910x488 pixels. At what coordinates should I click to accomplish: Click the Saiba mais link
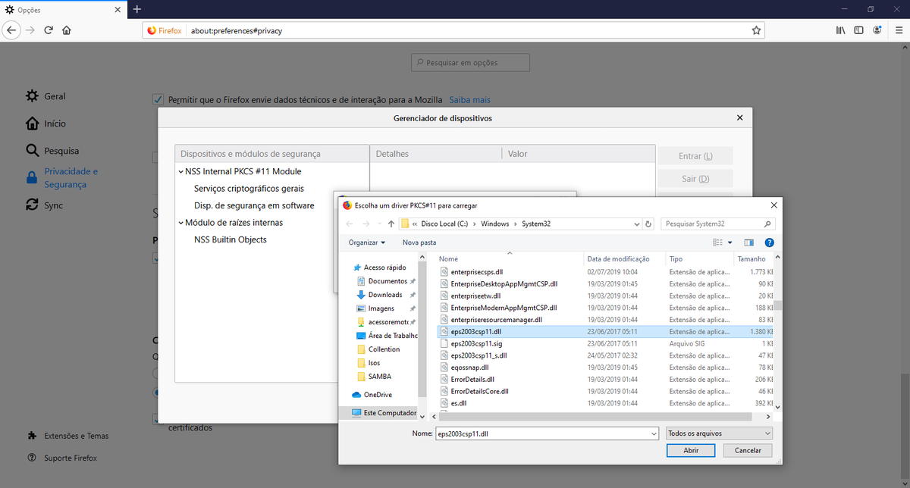tap(469, 99)
